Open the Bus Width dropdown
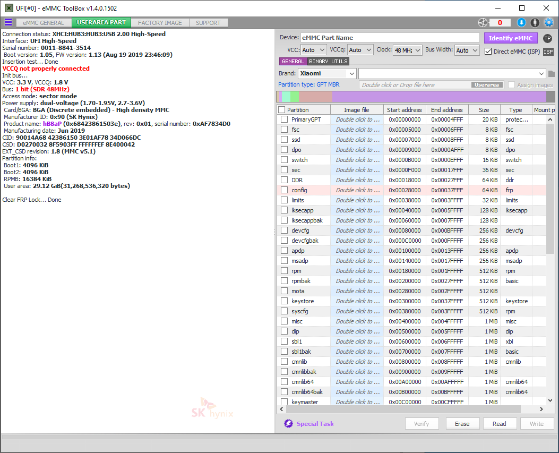 (467, 50)
